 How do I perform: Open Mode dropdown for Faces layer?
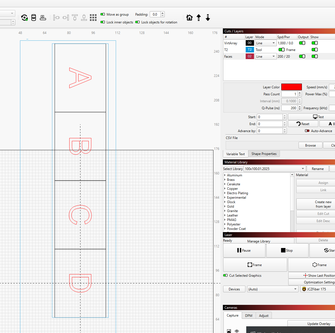coord(265,56)
